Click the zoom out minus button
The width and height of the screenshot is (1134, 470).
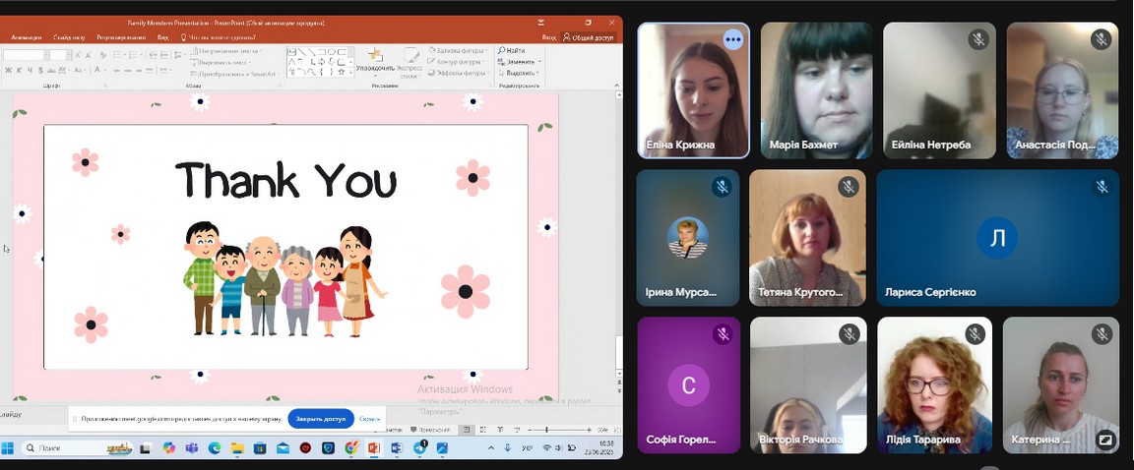point(531,430)
